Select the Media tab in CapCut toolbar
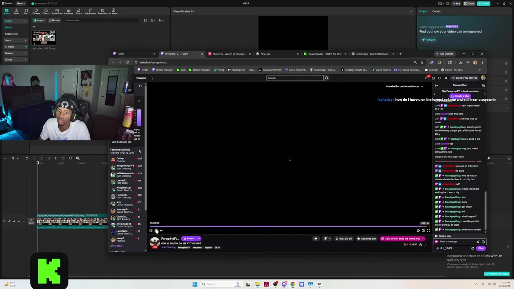The width and height of the screenshot is (514, 289). [6, 11]
